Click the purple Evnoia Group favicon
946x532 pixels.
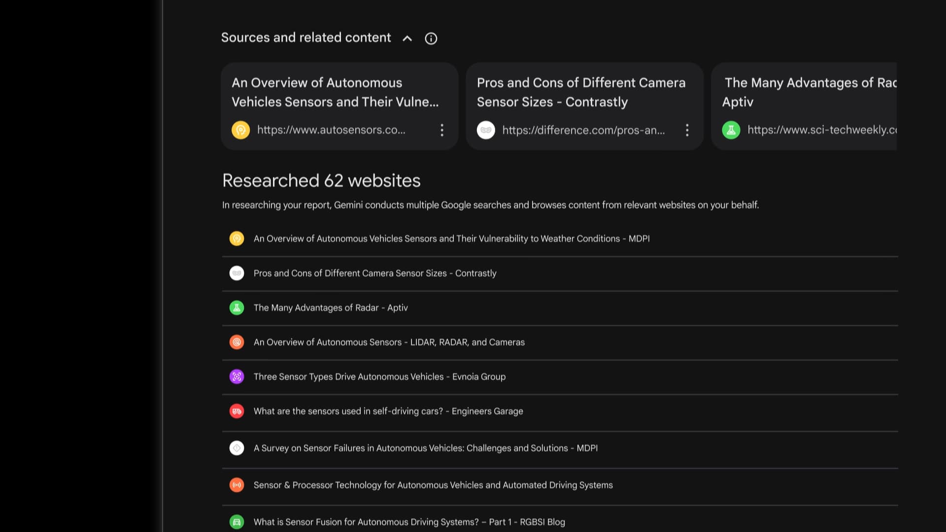tap(236, 376)
